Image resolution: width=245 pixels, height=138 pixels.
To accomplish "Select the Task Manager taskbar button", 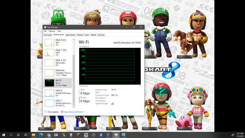I will pyautogui.click(x=116, y=135).
